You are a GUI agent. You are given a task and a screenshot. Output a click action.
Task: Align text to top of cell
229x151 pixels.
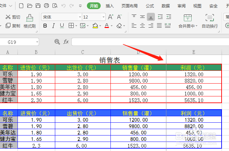(x=134, y=17)
